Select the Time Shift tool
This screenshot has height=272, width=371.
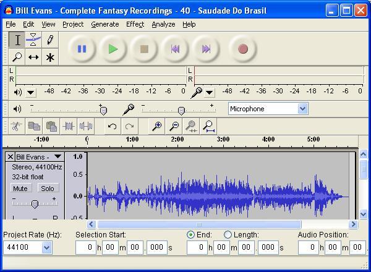(x=33, y=57)
